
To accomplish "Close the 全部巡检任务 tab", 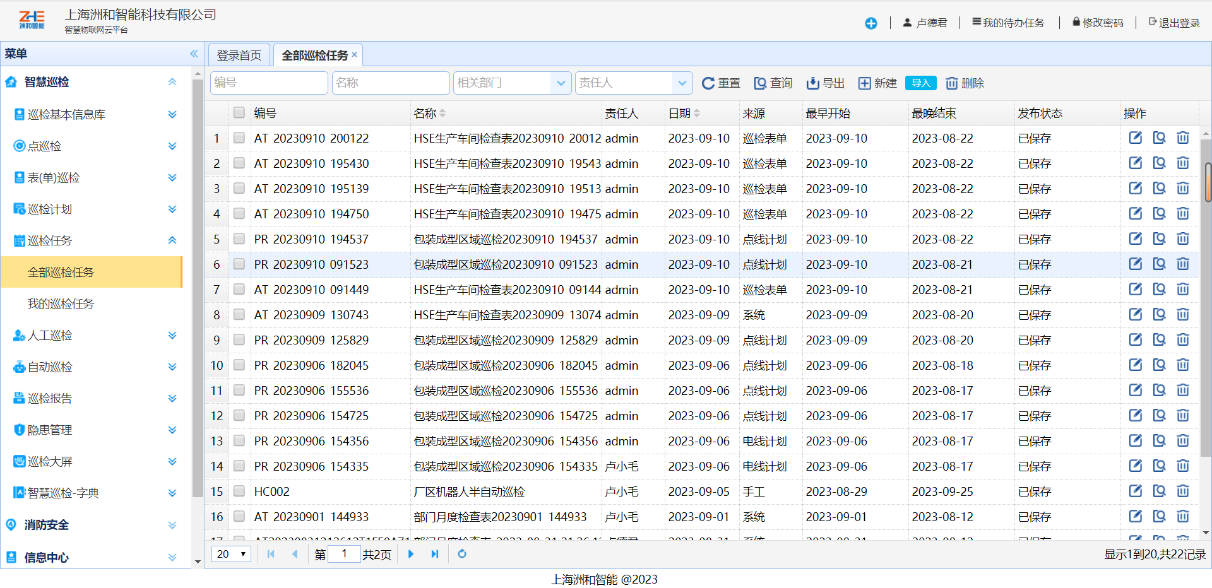I will click(355, 55).
